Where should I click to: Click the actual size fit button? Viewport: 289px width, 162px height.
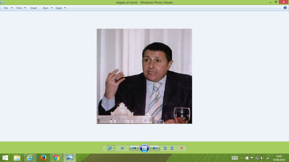tap(122, 148)
